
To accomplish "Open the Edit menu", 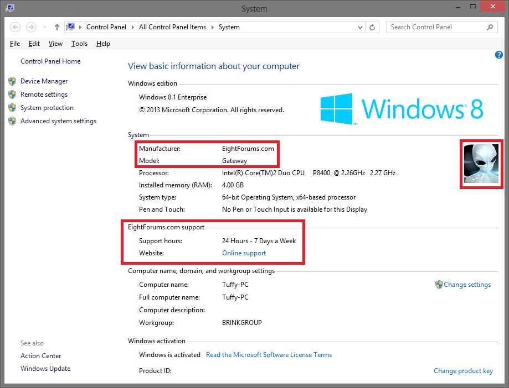I will click(34, 44).
